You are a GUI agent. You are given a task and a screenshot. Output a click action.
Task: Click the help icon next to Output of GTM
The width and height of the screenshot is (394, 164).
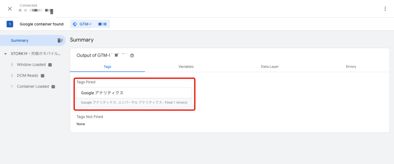(x=132, y=56)
